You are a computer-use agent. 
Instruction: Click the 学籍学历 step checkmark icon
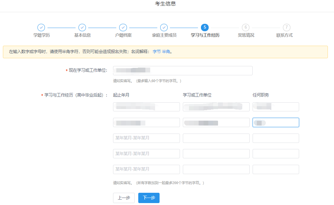pyautogui.click(x=41, y=28)
